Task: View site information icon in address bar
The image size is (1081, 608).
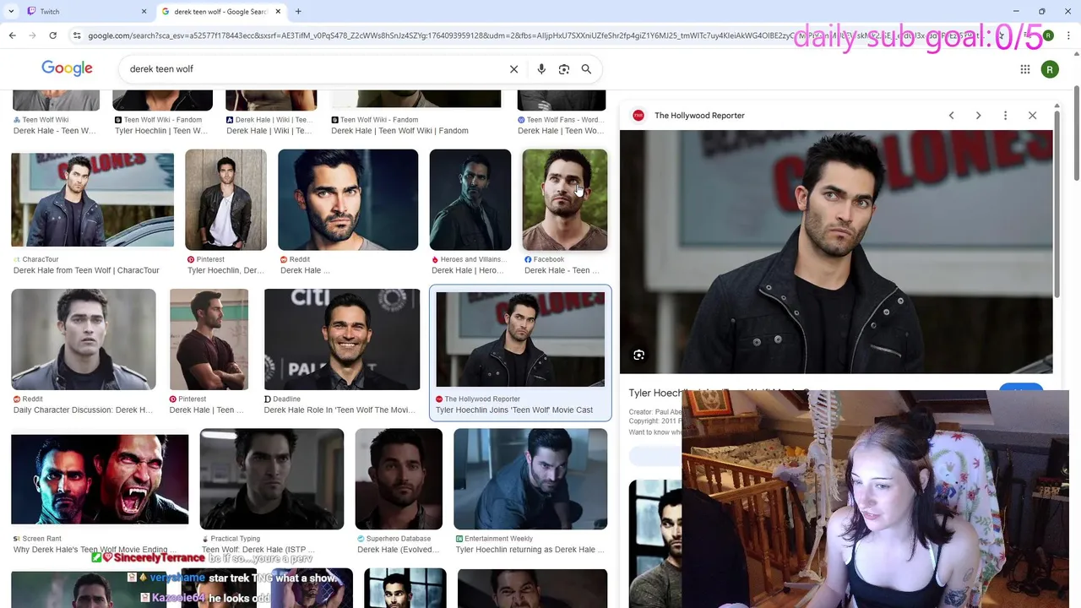Action: (77, 35)
